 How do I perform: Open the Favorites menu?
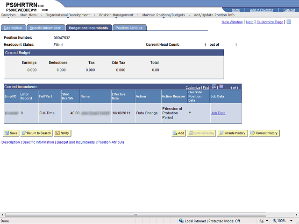click(8, 15)
